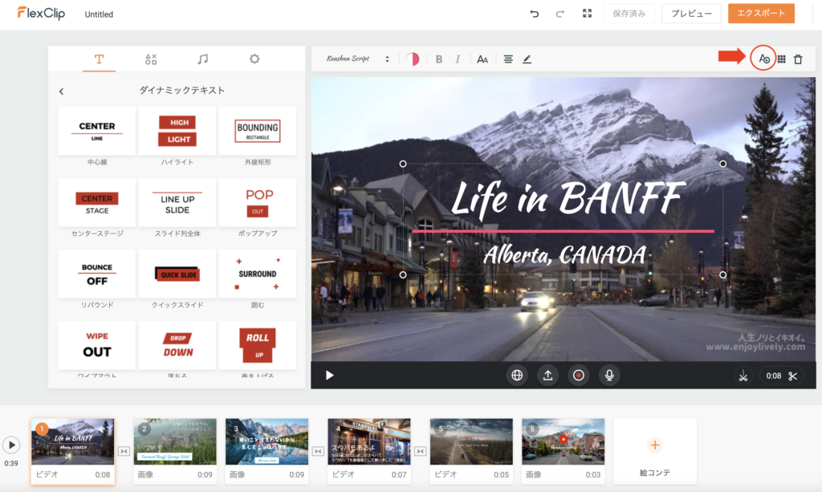Open the Text tab in the side panel
Image resolution: width=822 pixels, height=492 pixels.
click(x=99, y=59)
